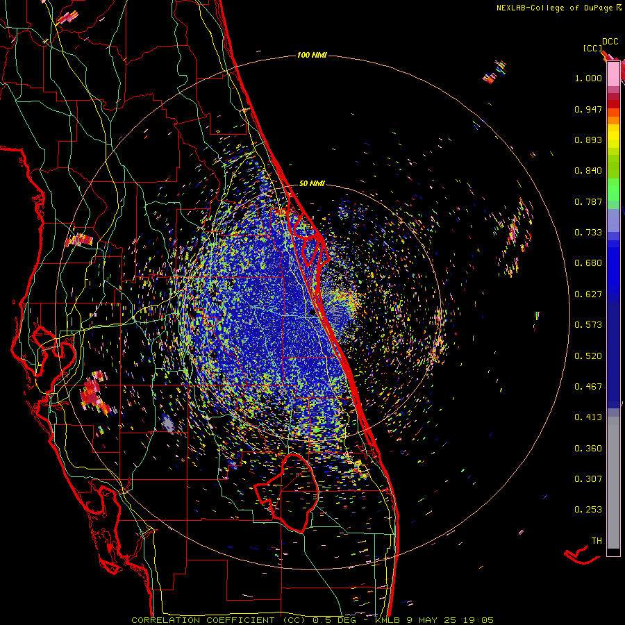Screen dimensions: 625x625
Task: Click the 50 NMI range ring label
Action: pyautogui.click(x=312, y=183)
